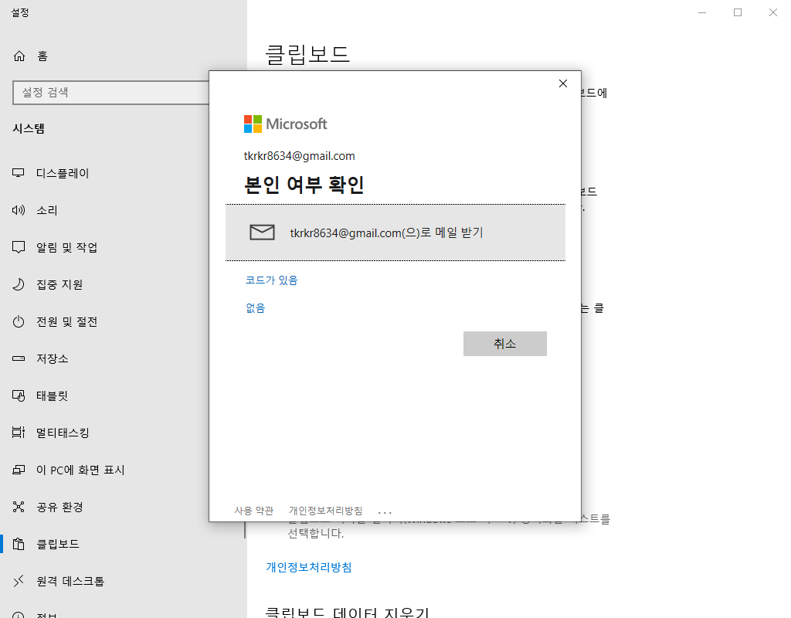Viewport: 791px width, 618px height.
Task: Open 사용 약관 link in dialog footer
Action: pos(253,511)
